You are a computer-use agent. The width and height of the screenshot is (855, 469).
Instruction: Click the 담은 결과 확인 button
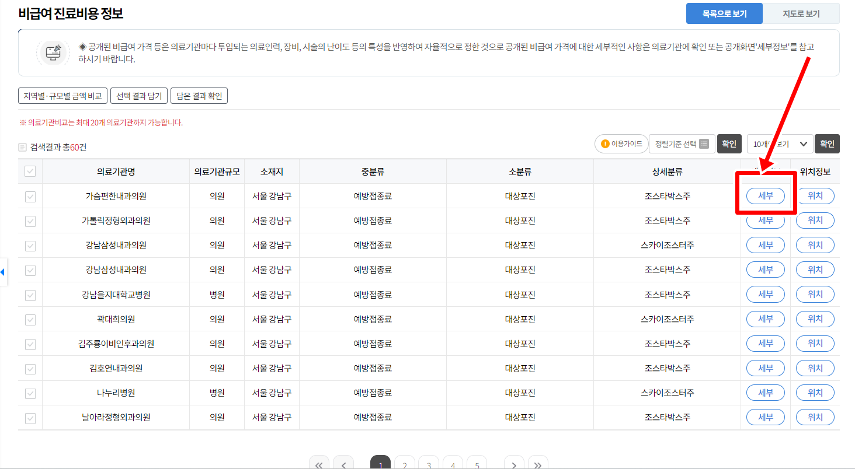(x=199, y=96)
